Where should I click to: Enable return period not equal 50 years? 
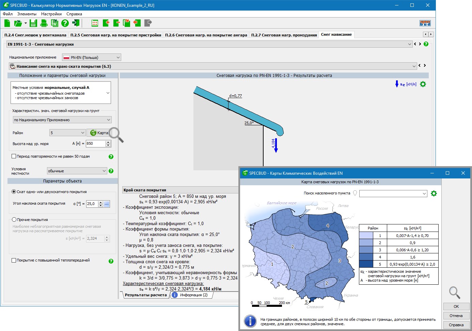pyautogui.click(x=14, y=156)
